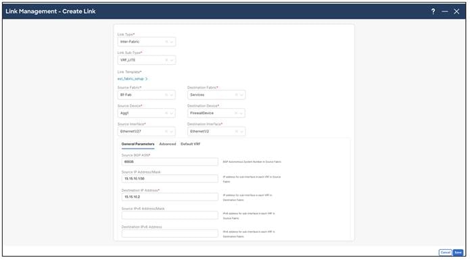Clear the Source Interface Ethernet1/27 value
The height and width of the screenshot is (260, 470).
click(166, 131)
